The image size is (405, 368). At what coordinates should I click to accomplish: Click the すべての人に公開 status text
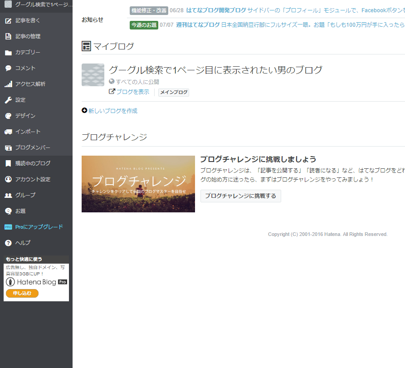(137, 82)
